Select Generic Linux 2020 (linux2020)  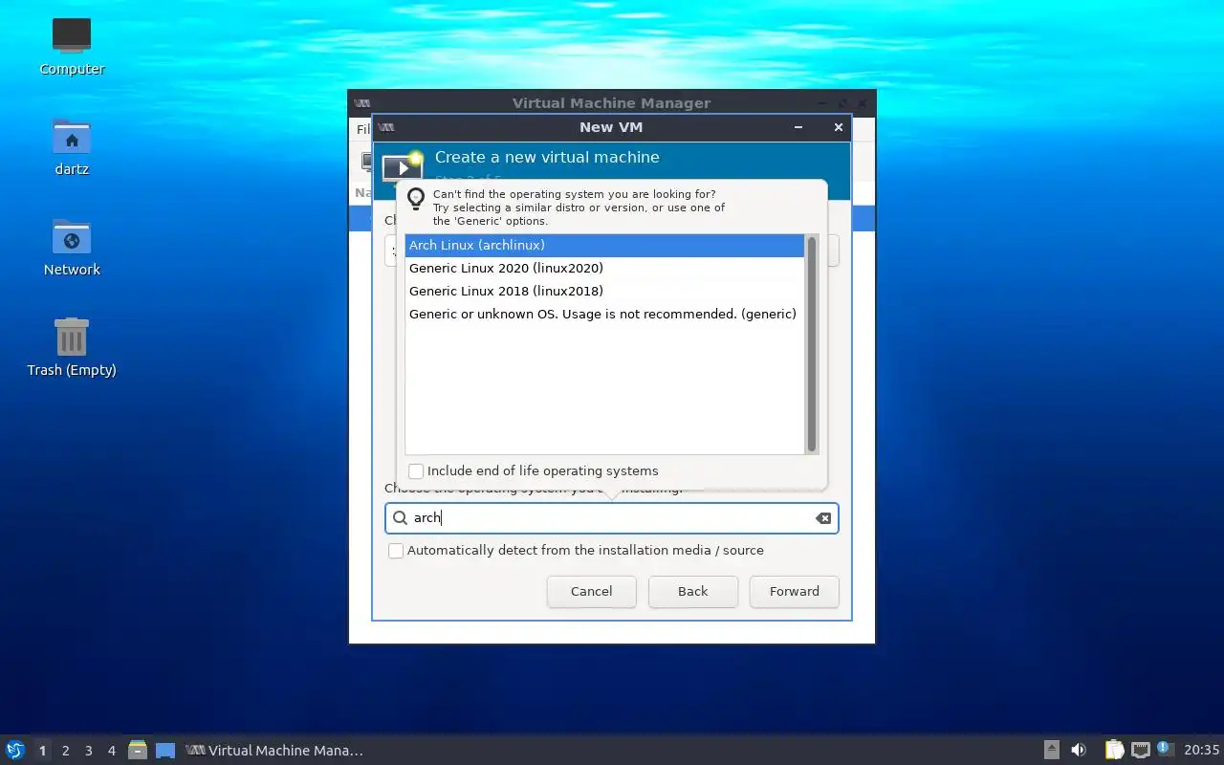pyautogui.click(x=604, y=269)
